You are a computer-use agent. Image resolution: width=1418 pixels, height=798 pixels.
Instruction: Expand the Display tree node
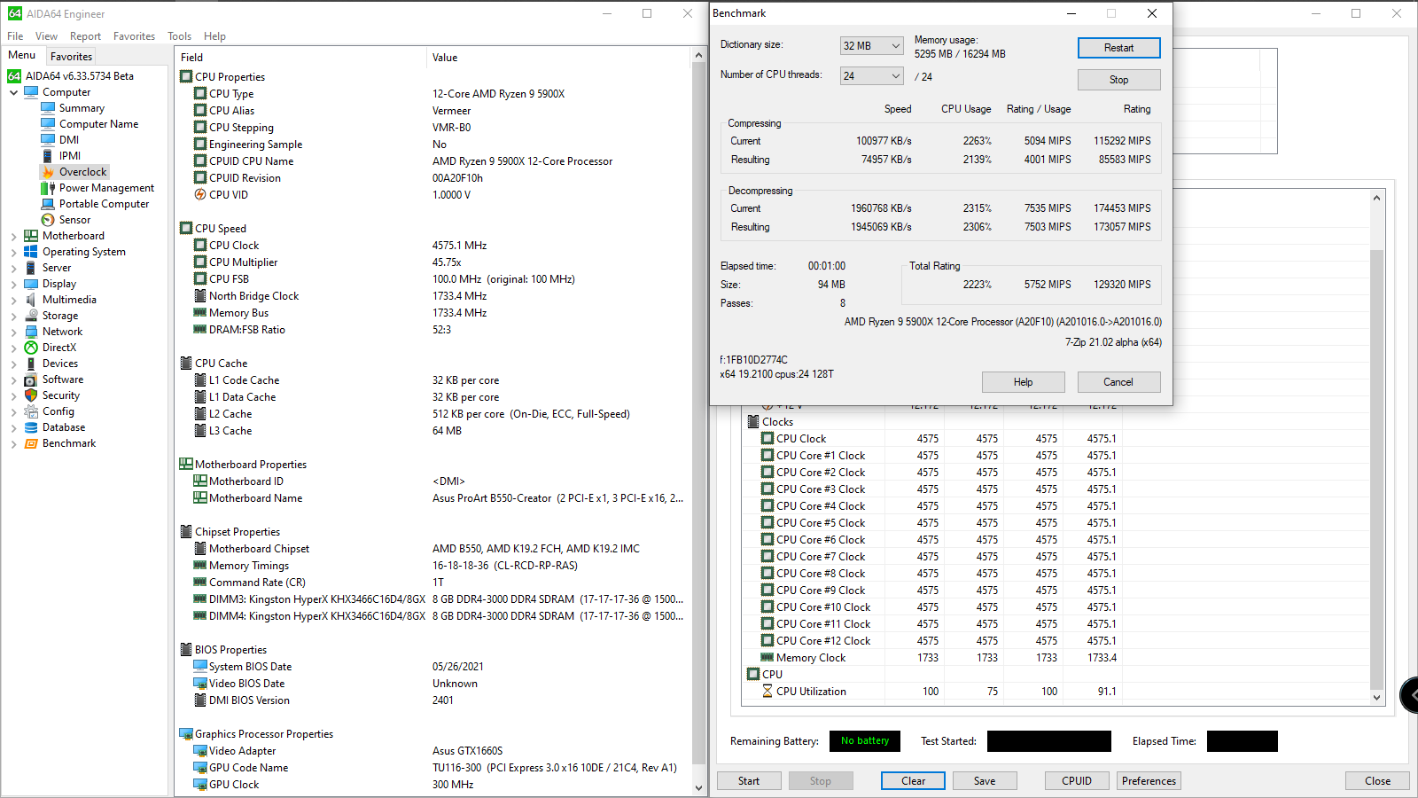click(13, 284)
